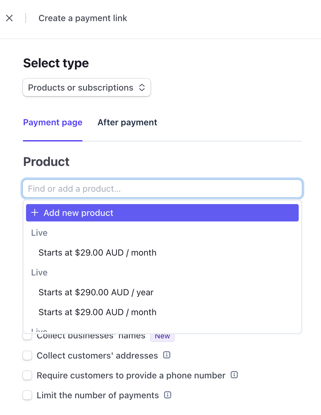Click the plus icon for Add new product
Screen dimensions: 321x415
pyautogui.click(x=35, y=213)
